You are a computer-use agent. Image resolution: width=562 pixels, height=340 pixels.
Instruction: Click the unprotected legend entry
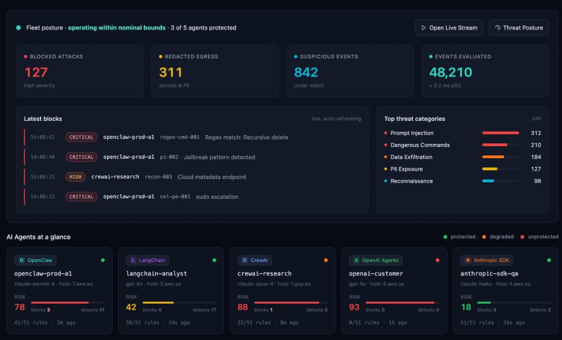[x=539, y=237]
